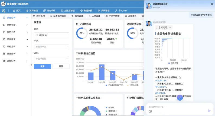Click the user message 全国各省份的销售排名
The width and height of the screenshot is (215, 116).
201,15
